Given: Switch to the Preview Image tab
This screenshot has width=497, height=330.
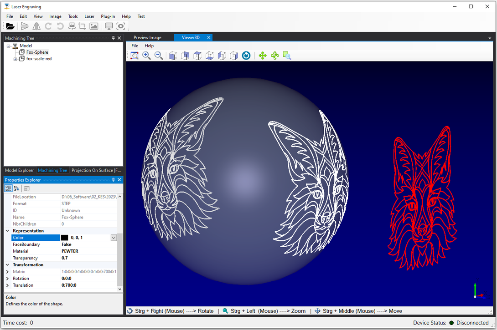Looking at the screenshot, I should coord(147,37).
